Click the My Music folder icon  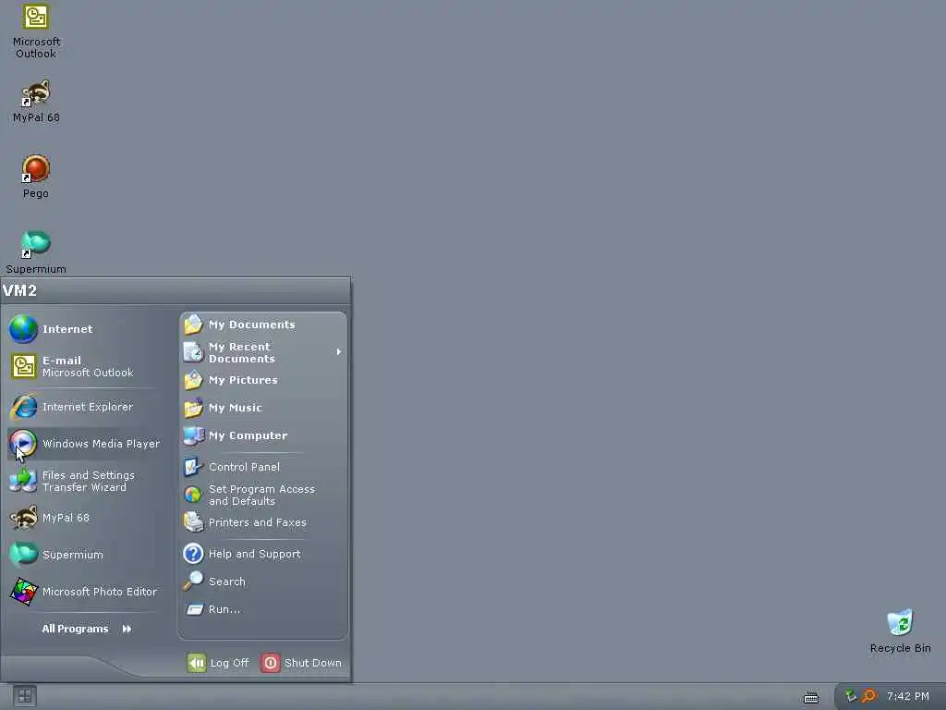[x=193, y=408]
